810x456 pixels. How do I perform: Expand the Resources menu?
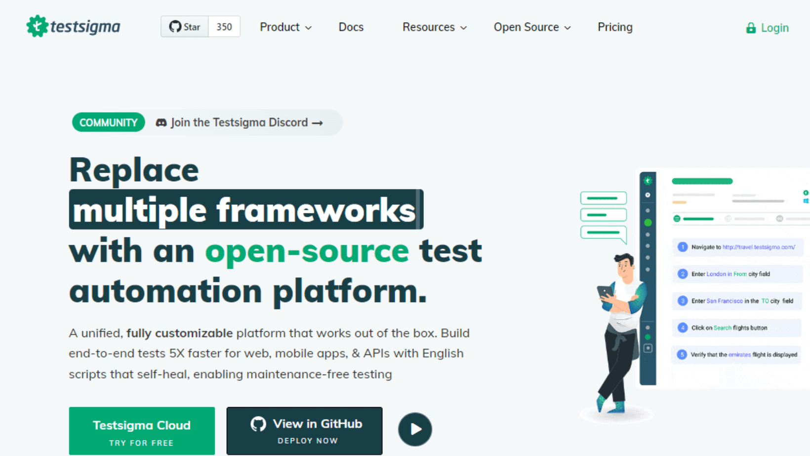[x=434, y=27]
